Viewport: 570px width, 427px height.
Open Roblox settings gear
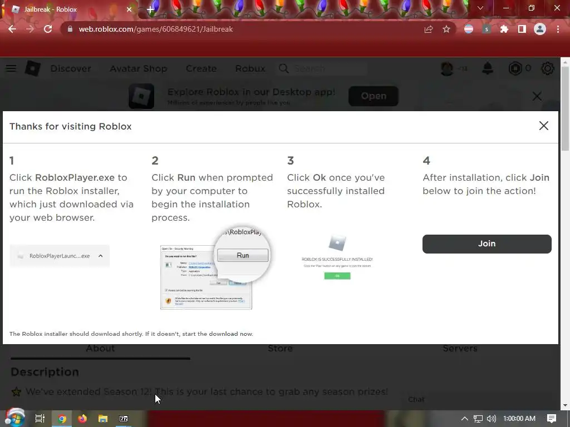548,68
